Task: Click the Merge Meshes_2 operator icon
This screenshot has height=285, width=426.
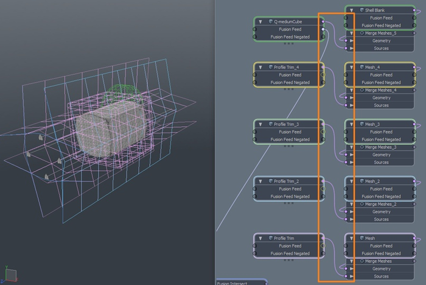Action: (x=361, y=204)
